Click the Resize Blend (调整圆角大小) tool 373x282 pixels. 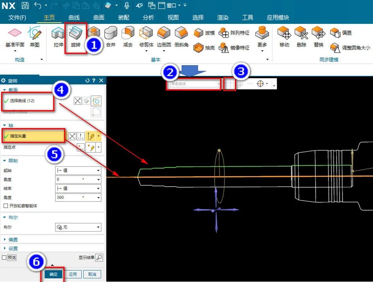tap(350, 48)
